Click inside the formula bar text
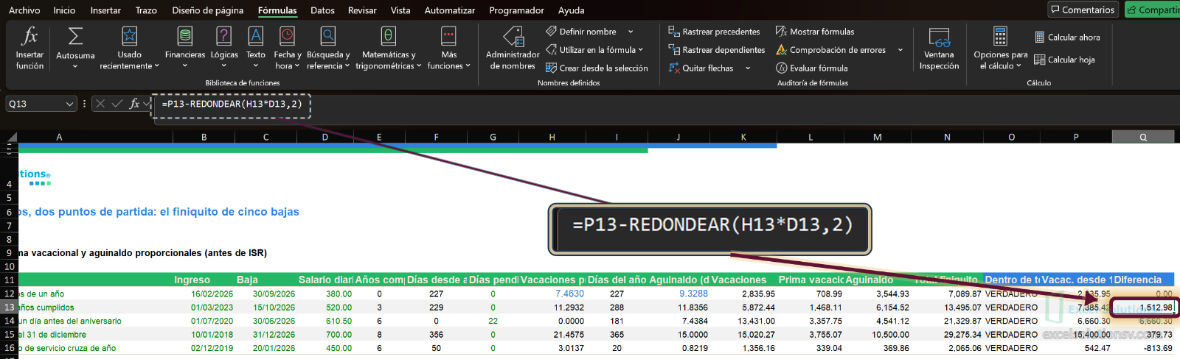Viewport: 1180px width, 359px height. coord(232,104)
